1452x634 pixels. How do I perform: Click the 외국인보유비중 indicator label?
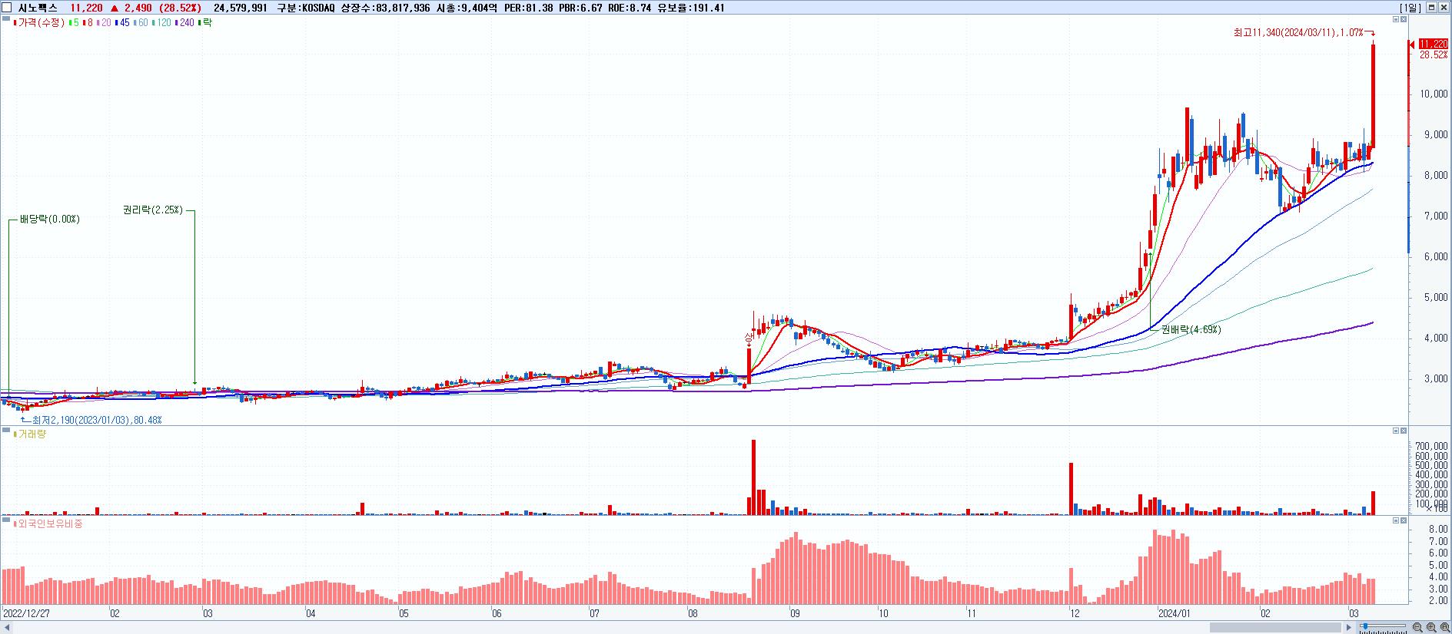46,523
